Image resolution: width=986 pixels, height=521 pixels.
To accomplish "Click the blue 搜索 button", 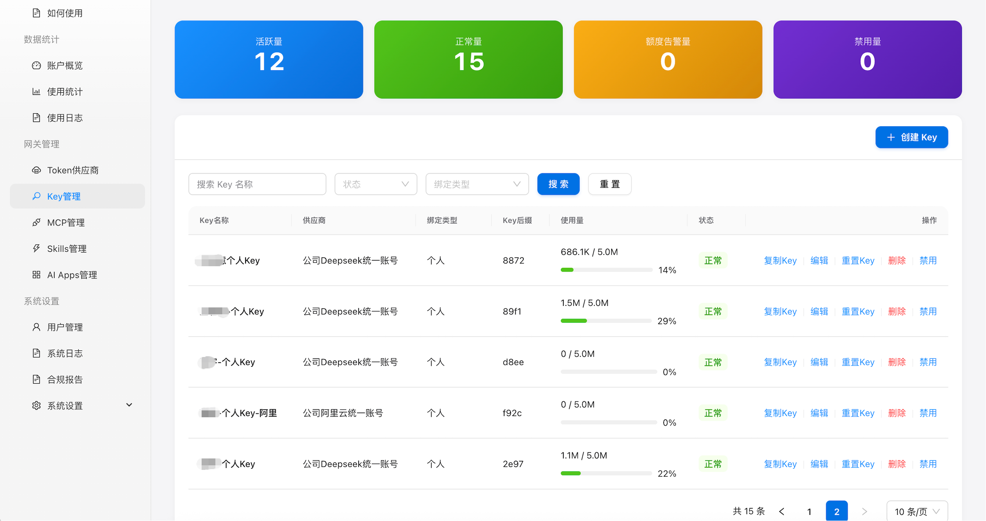I will (558, 184).
